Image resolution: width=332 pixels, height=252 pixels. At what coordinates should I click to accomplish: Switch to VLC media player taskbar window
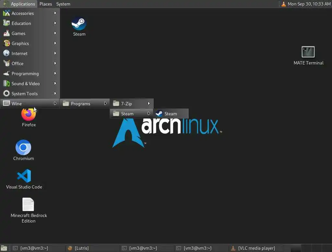click(x=255, y=248)
